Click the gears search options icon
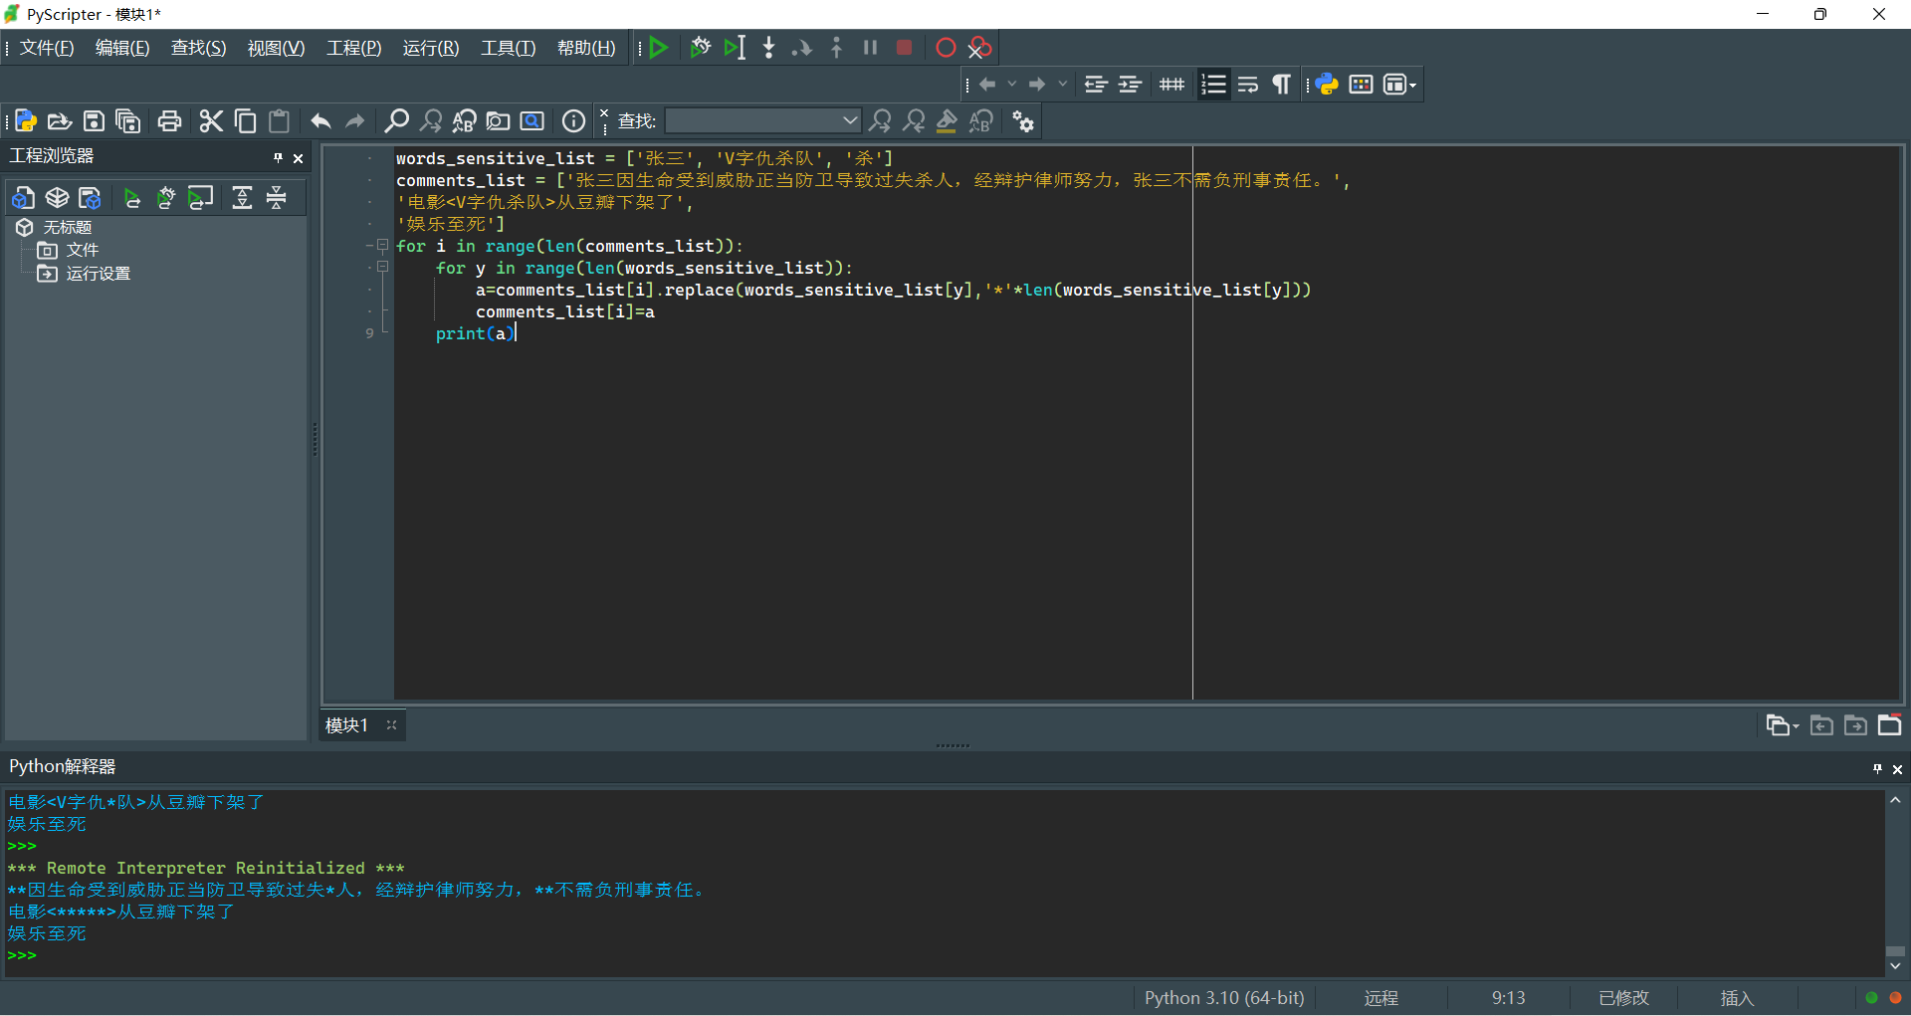Screen dimensions: 1911x1016 point(1023,121)
